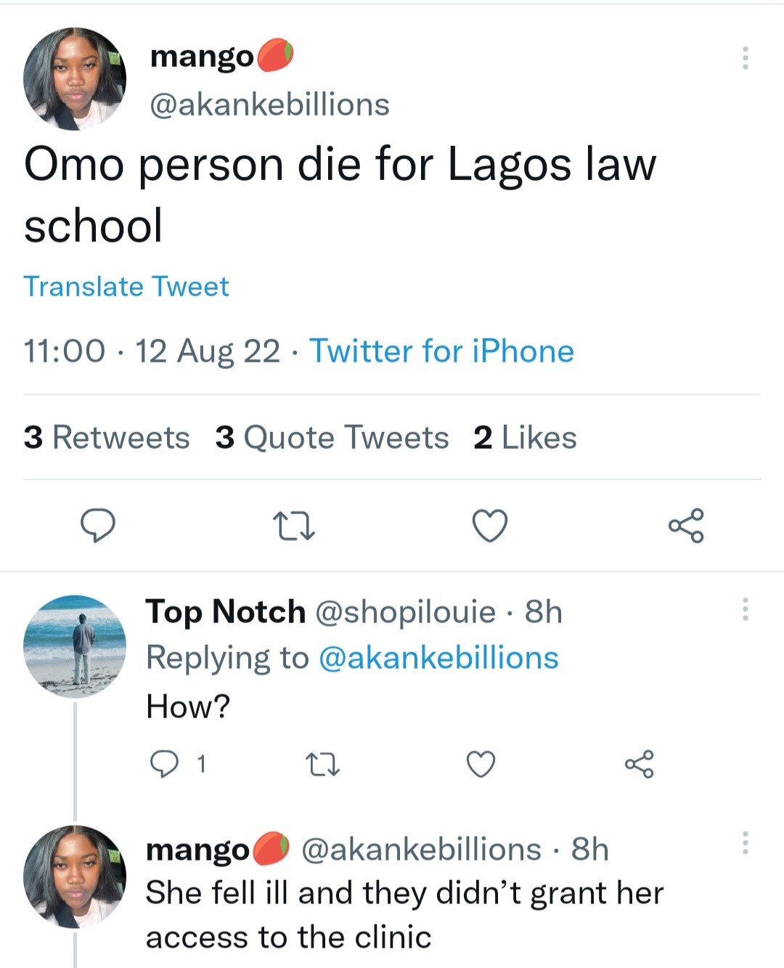Open the Twitter for iPhone source link

click(x=441, y=351)
